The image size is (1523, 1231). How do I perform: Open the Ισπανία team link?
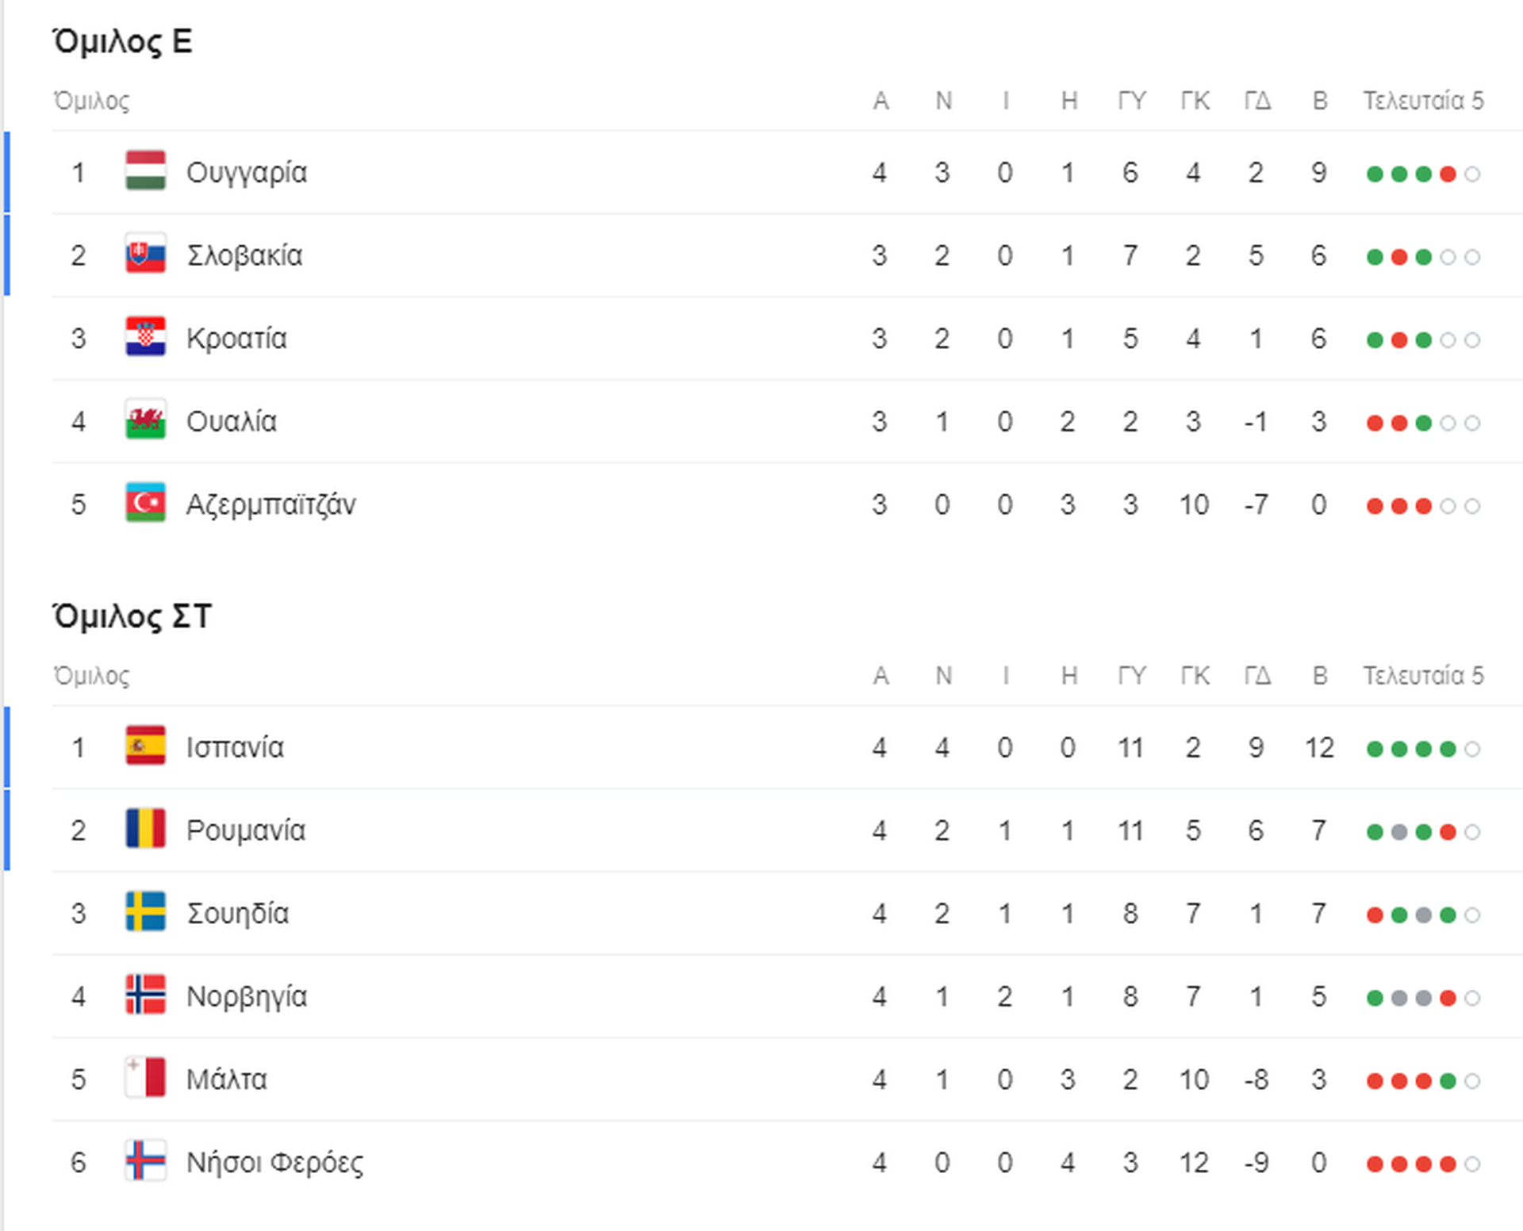235,747
